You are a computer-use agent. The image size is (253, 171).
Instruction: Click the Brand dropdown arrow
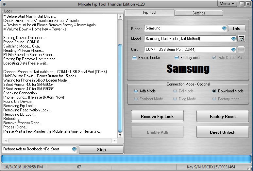coord(224,28)
